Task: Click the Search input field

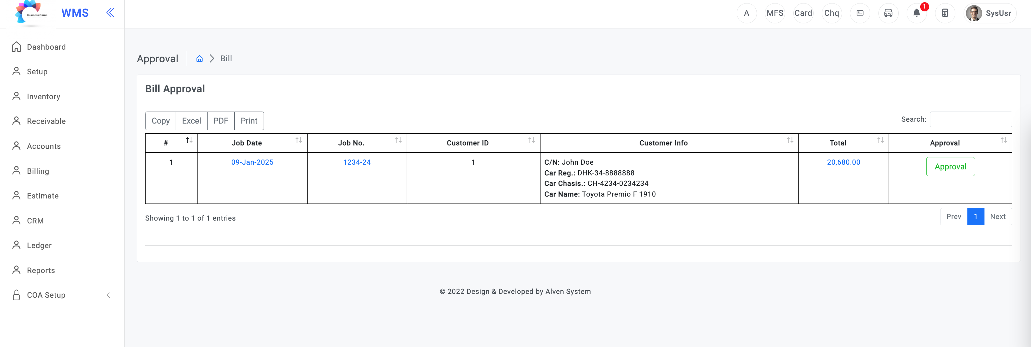Action: (x=971, y=119)
